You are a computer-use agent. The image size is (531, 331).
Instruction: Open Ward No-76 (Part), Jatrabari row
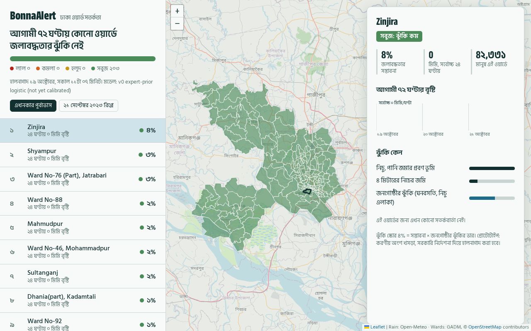pos(83,179)
